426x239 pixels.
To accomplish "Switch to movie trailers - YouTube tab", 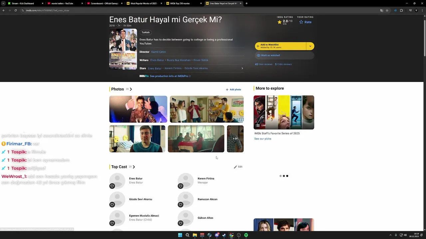I will (65, 3).
